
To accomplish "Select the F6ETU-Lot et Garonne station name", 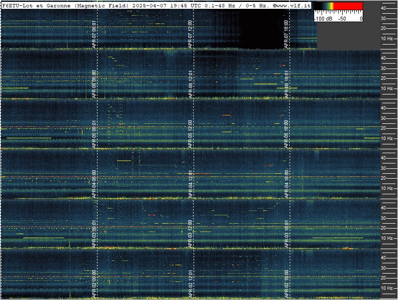I will point(36,5).
